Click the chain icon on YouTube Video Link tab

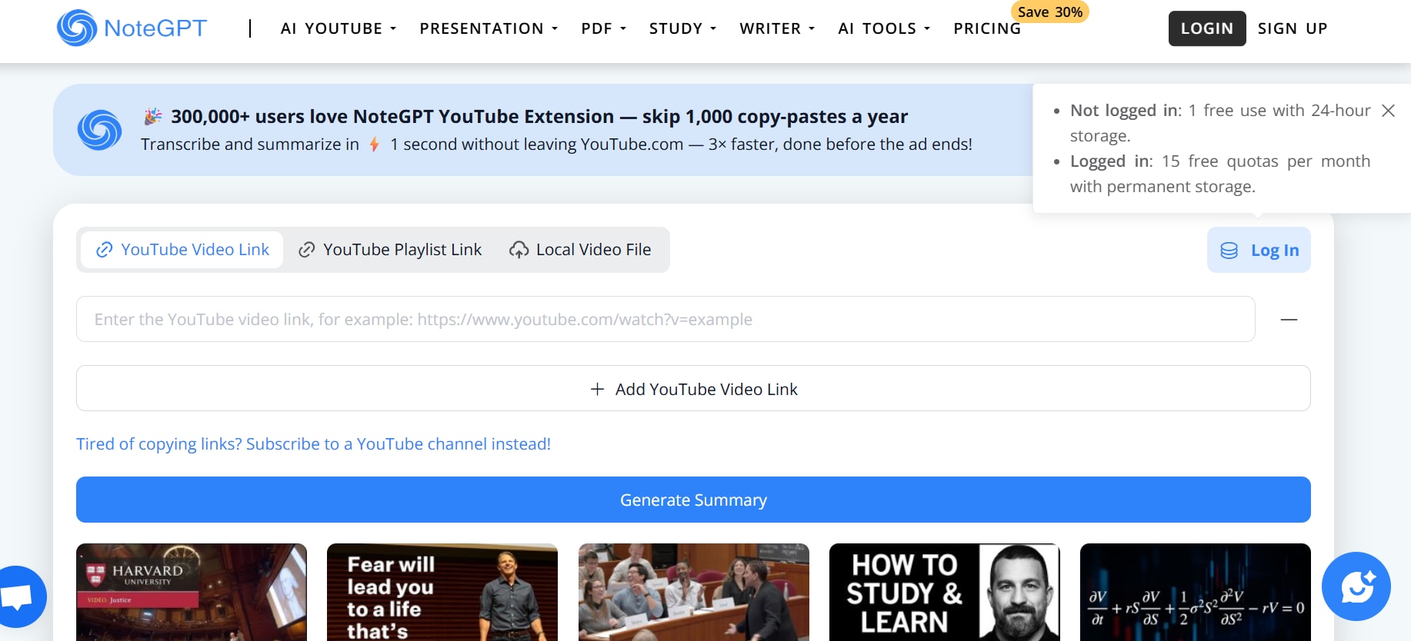coord(105,250)
